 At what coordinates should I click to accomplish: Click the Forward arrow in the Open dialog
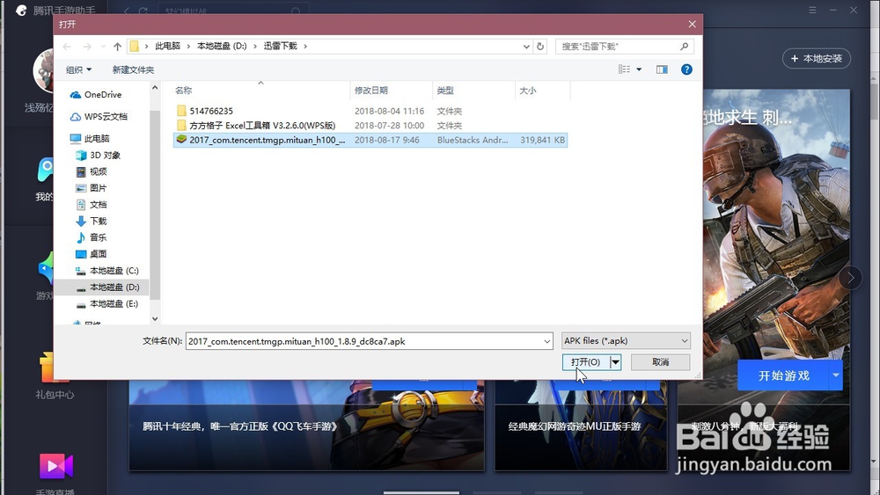pos(87,47)
